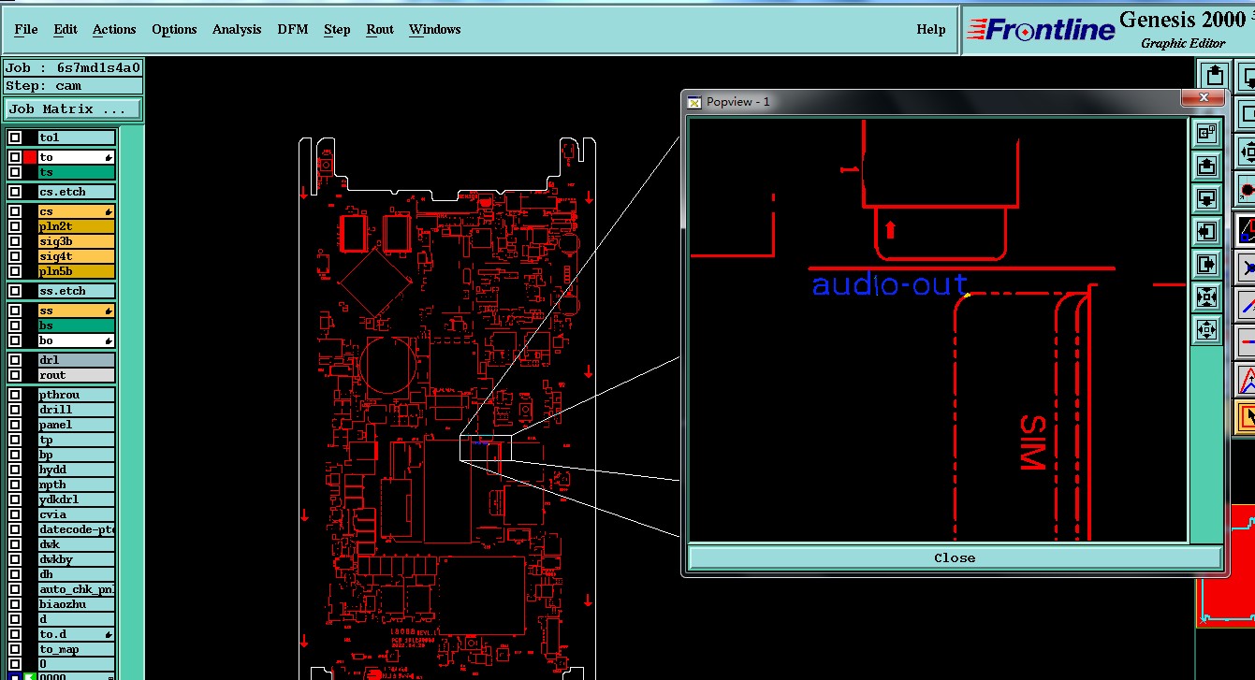Viewport: 1255px width, 680px height.
Task: Toggle display checkbox for layer cs.etch
Action: [x=15, y=192]
